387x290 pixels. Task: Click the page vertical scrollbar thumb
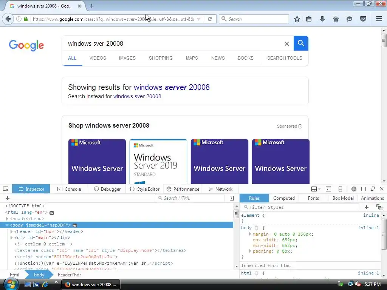point(384,40)
